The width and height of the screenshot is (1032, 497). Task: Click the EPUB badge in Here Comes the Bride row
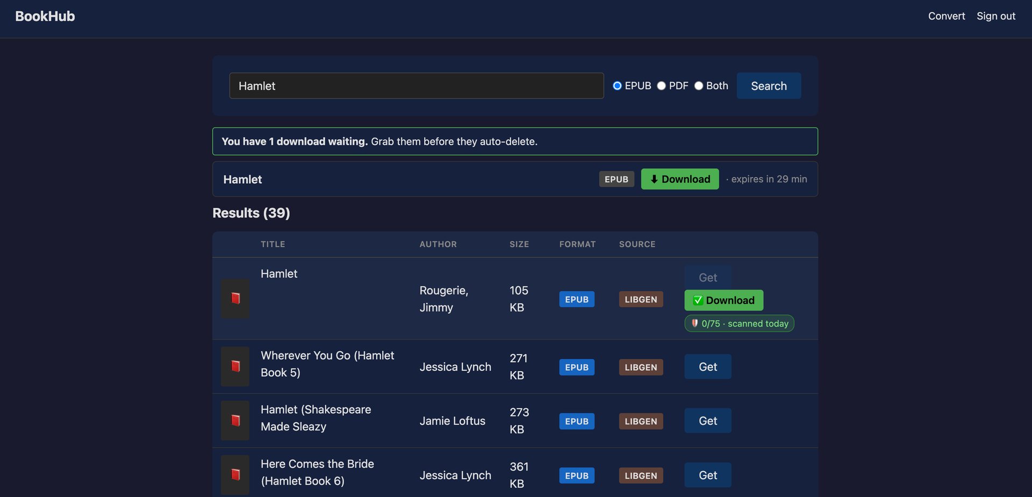coord(577,476)
